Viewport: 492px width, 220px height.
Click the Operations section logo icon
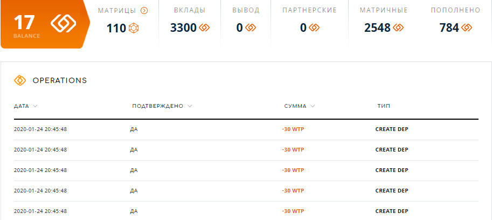20,80
